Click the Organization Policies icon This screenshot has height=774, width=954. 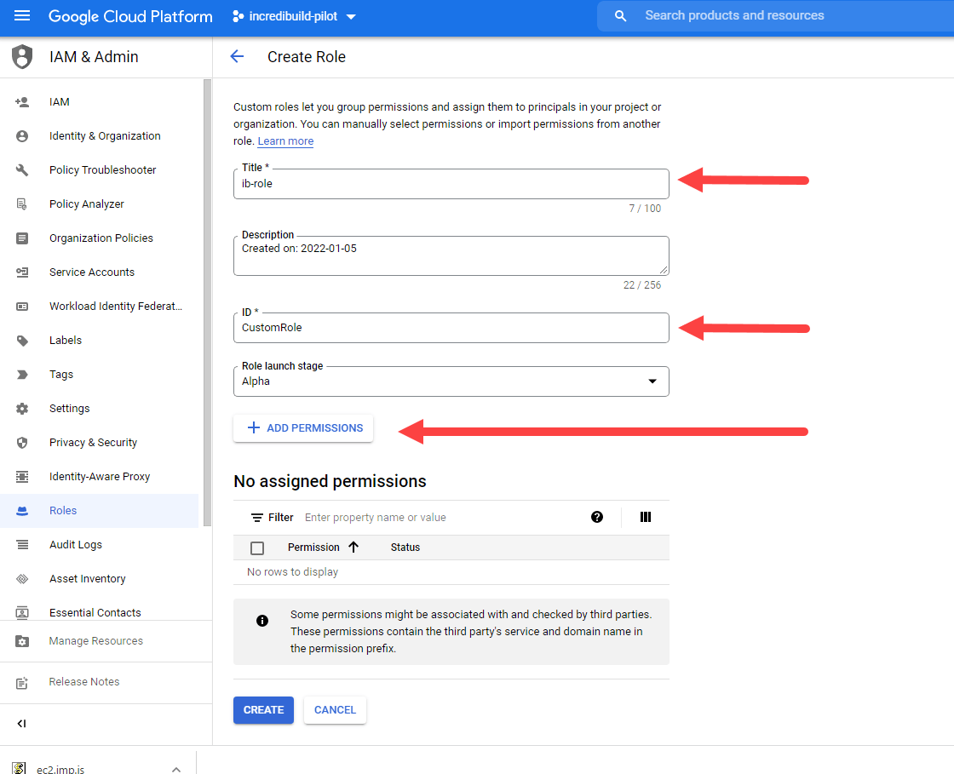tap(22, 238)
